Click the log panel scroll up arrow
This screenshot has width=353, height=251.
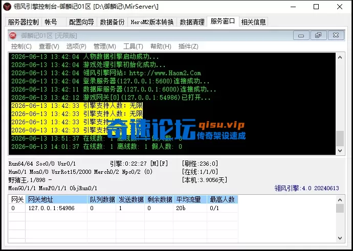(x=340, y=57)
